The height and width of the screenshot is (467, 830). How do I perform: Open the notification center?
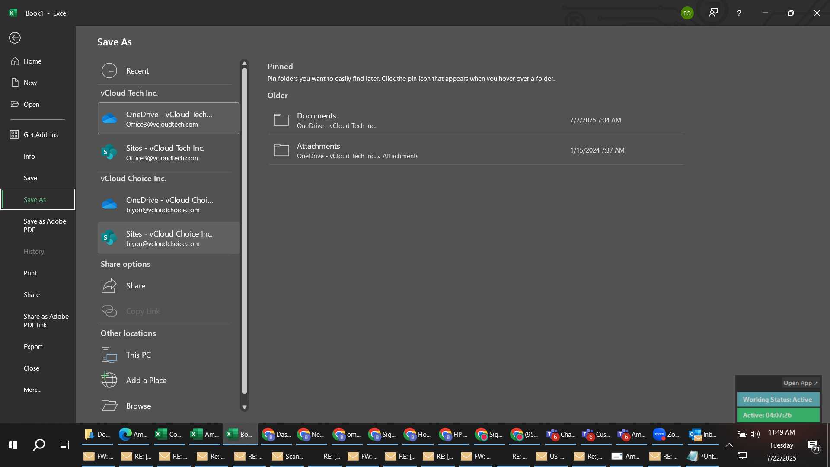pyautogui.click(x=814, y=446)
